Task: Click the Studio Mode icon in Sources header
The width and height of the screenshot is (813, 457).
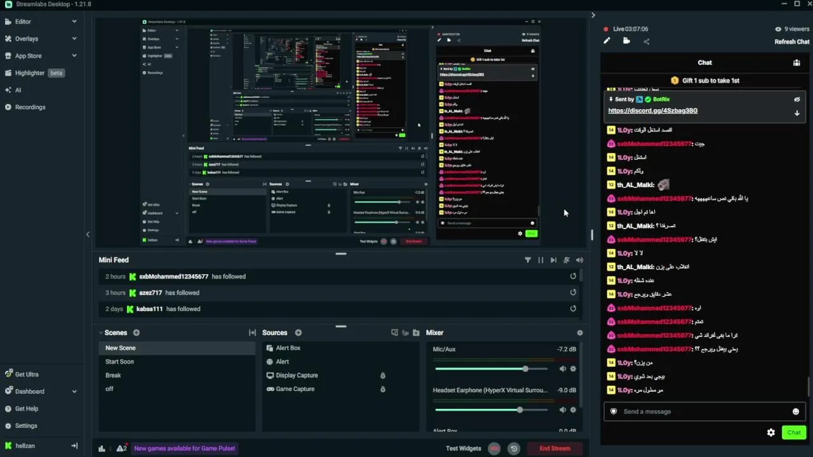Action: pyautogui.click(x=394, y=333)
